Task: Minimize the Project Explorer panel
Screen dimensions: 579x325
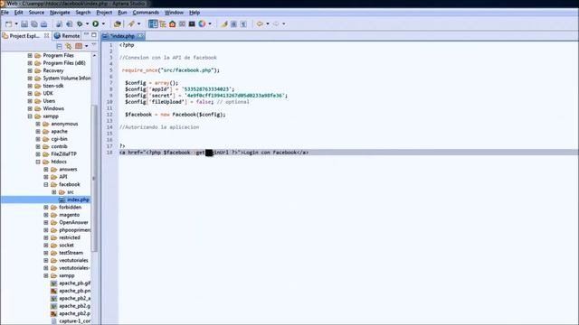Action: pyautogui.click(x=87, y=34)
